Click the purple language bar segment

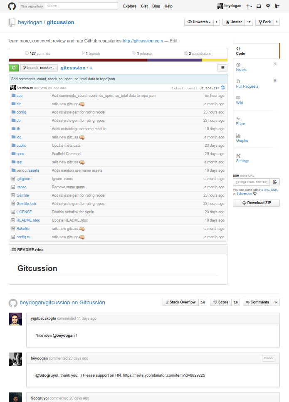click(x=174, y=60)
